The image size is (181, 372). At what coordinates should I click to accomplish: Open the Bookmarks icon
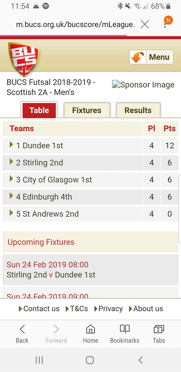pyautogui.click(x=125, y=334)
